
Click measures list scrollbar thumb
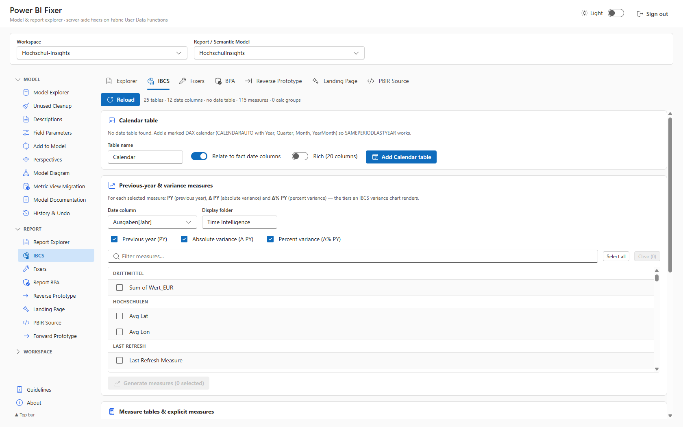tap(657, 278)
